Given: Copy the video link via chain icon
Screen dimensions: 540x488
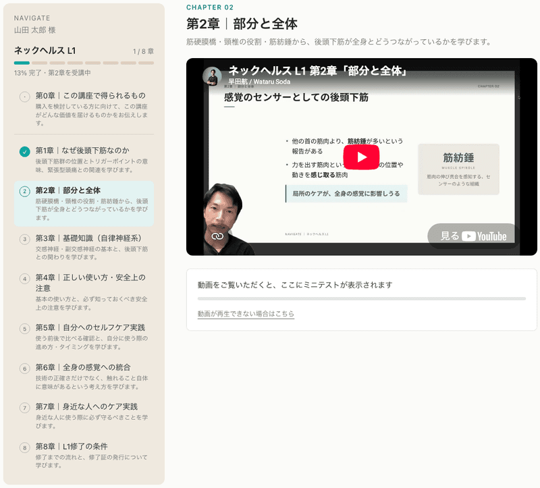Looking at the screenshot, I should [217, 236].
